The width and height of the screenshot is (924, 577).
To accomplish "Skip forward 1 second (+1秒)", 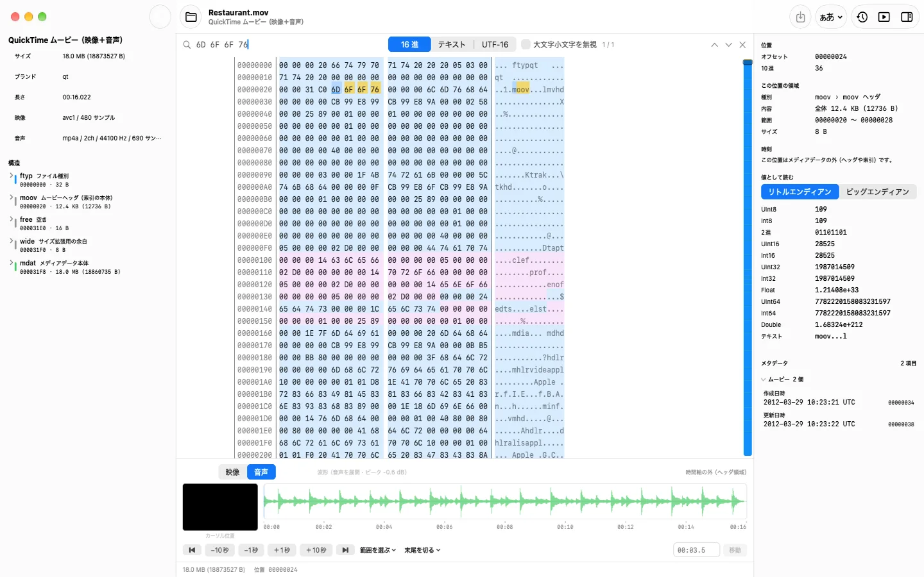I will [x=282, y=550].
